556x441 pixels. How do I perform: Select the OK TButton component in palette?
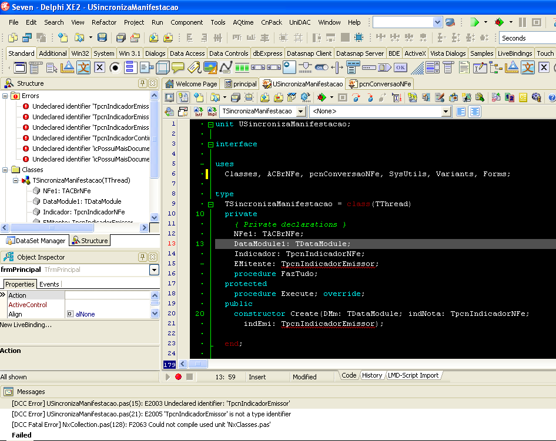click(x=400, y=68)
